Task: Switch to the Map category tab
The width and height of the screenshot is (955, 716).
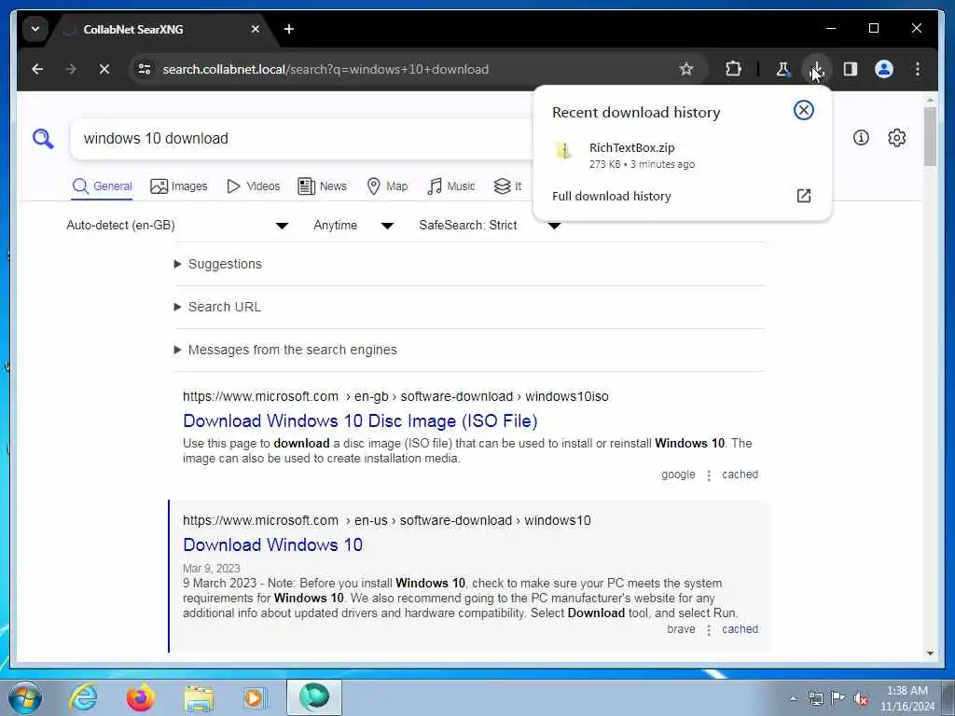Action: (387, 186)
